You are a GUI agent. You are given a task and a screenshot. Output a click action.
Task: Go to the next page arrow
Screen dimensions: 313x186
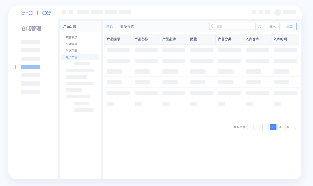tap(296, 127)
